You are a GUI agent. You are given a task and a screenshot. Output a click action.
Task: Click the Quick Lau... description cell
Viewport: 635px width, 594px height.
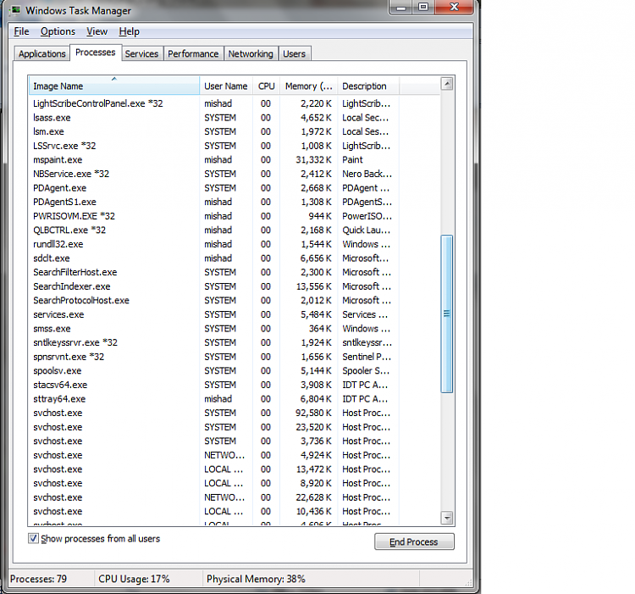pyautogui.click(x=366, y=230)
